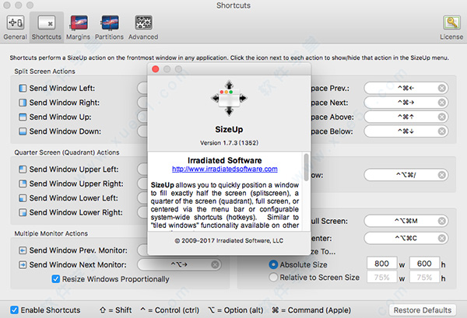Toggle menu icon for Send Window Upper Left
The width and height of the screenshot is (467, 318).
tap(23, 169)
